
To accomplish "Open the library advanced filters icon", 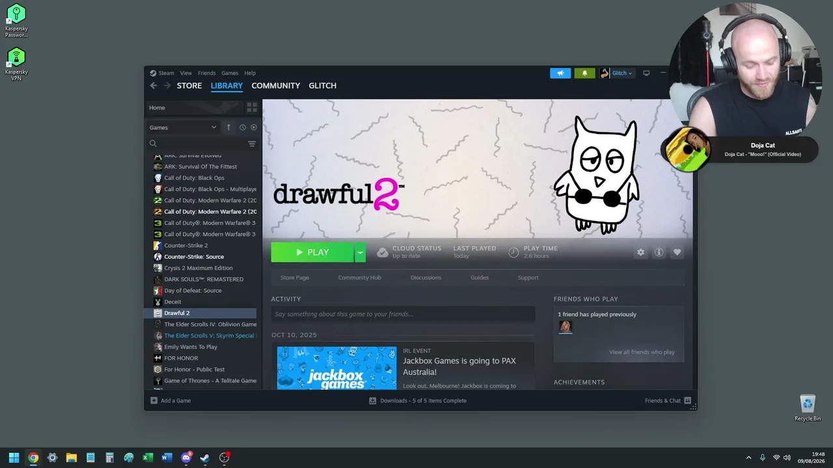I will point(252,144).
